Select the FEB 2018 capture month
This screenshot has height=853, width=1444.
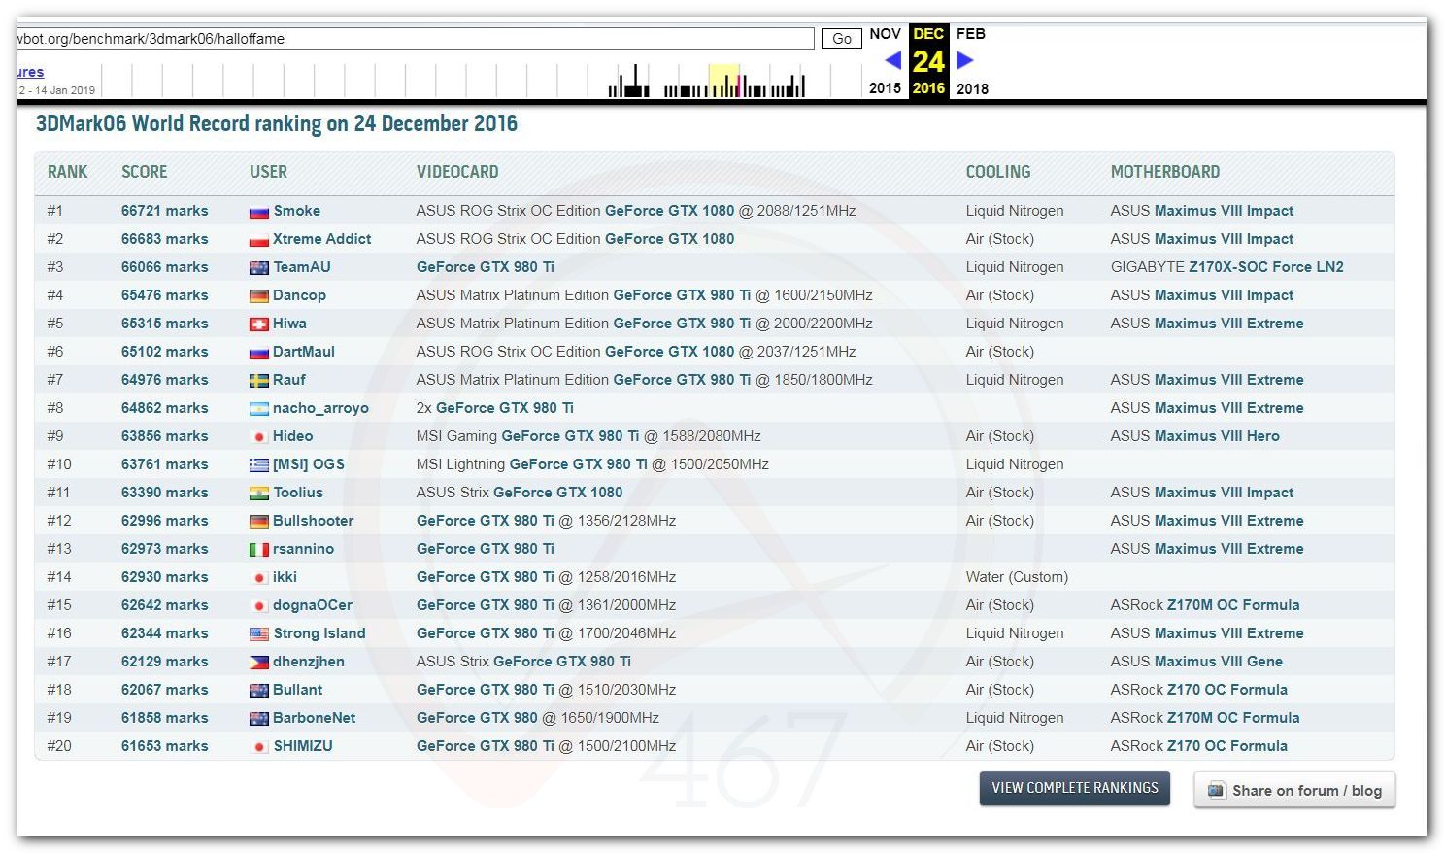(972, 60)
